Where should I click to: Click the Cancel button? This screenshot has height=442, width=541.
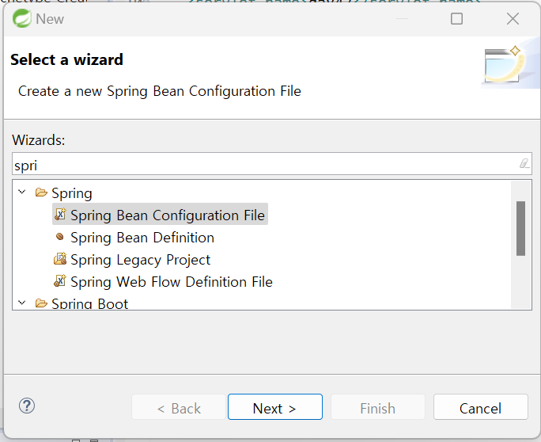(x=481, y=407)
